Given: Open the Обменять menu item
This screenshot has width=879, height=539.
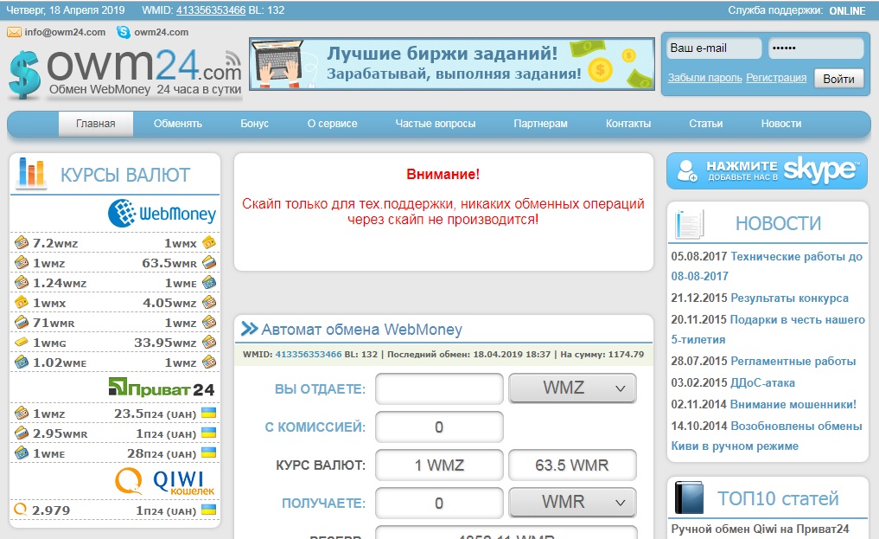Looking at the screenshot, I should tap(178, 124).
